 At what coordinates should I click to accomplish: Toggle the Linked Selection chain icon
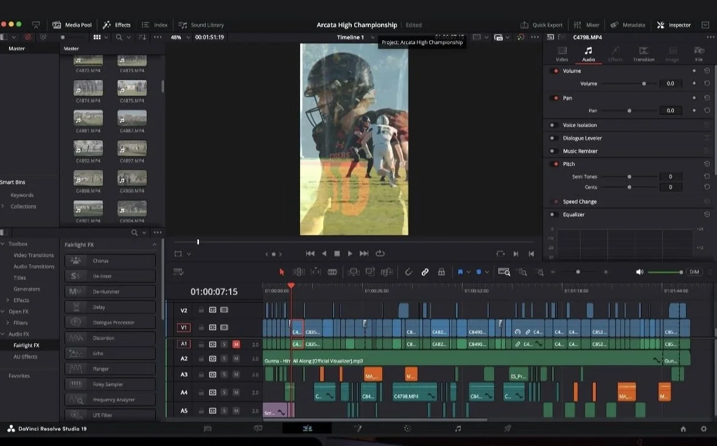coord(425,272)
